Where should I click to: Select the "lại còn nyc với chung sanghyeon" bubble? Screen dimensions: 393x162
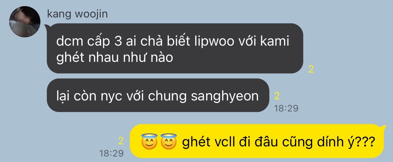click(157, 95)
